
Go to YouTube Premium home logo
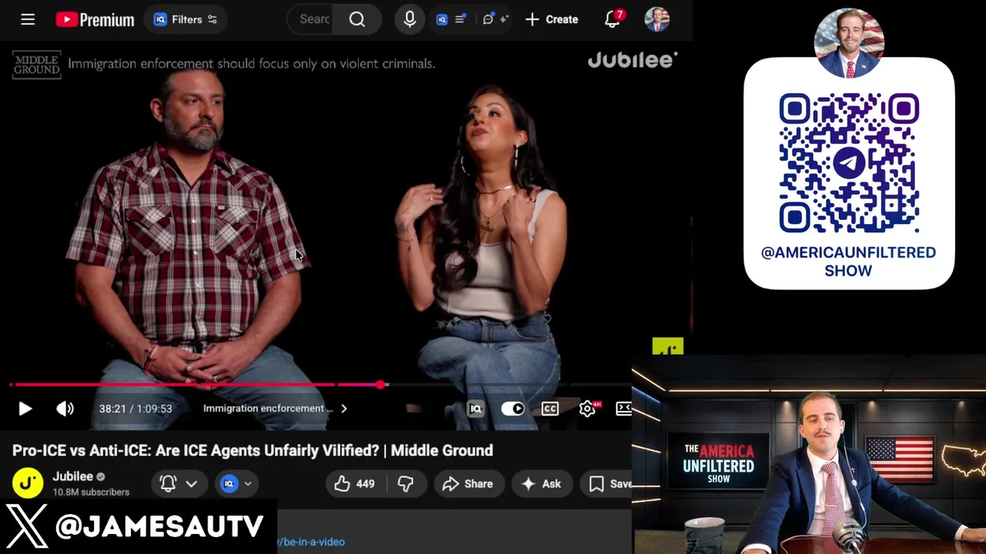(95, 19)
